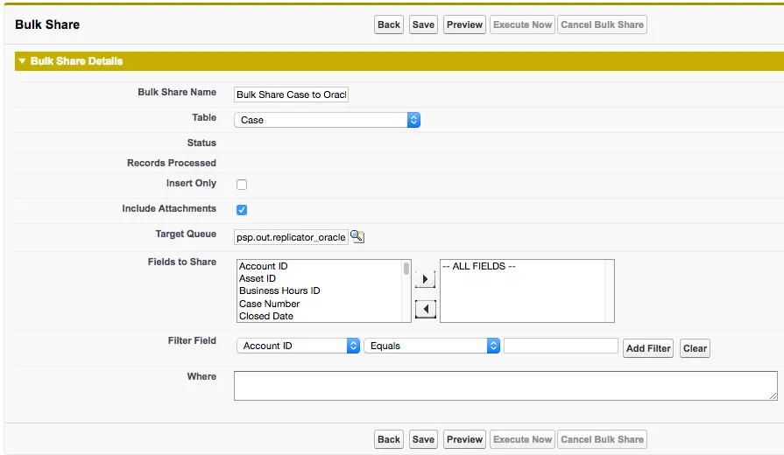Click the Where text area resize handle

773,395
